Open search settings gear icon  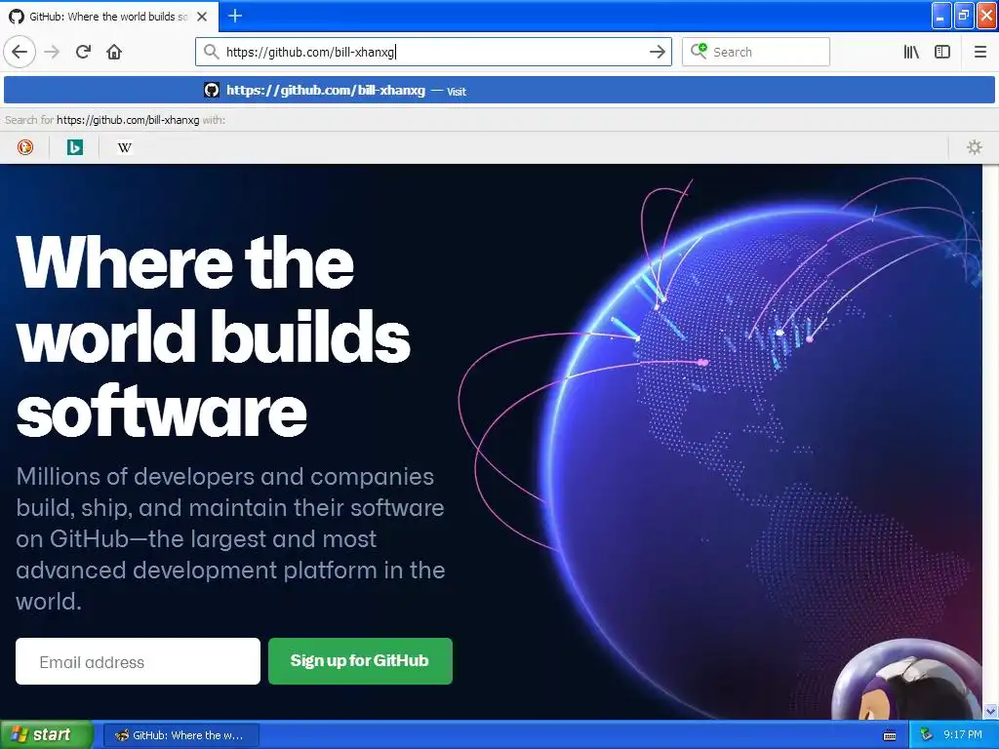point(975,148)
